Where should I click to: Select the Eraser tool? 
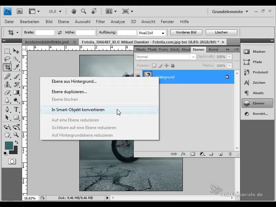(7, 92)
